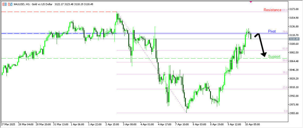Click the 61.8 Fibonacci level label
303x128 pixels.
(285, 48)
